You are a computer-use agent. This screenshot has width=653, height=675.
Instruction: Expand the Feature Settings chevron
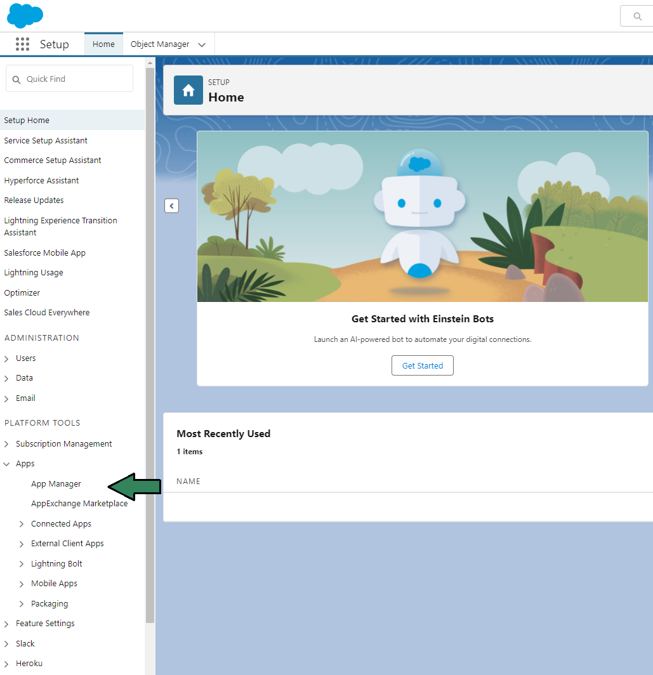pyautogui.click(x=6, y=624)
